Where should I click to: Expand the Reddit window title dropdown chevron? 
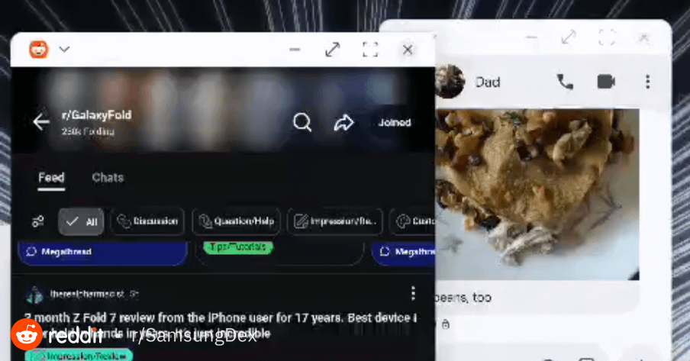coord(64,50)
